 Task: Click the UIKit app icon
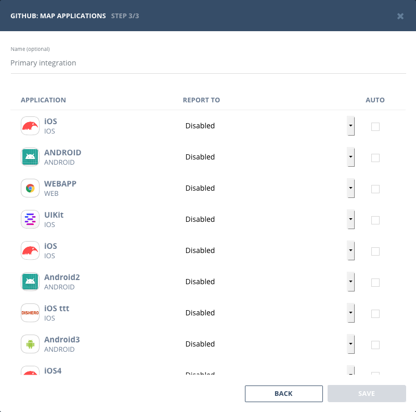30,219
